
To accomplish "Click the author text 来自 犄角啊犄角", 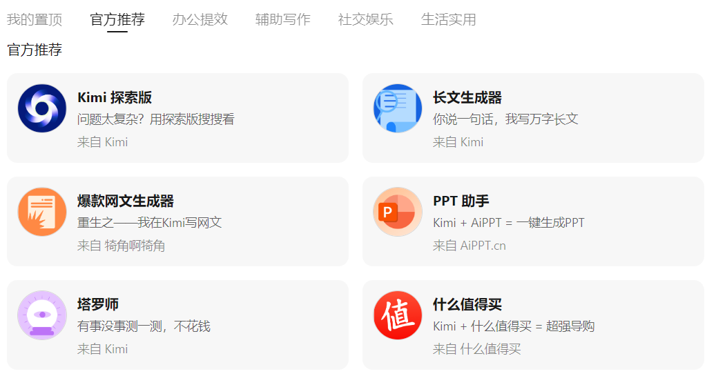I will coord(121,246).
